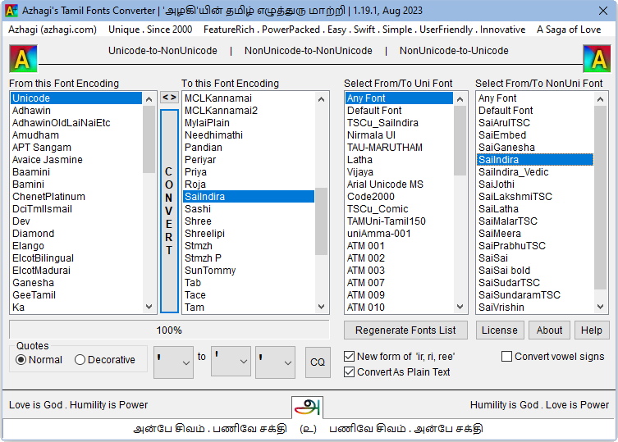Switch to NonUnicode-to-Unicode mode
618x442 pixels.
pos(454,51)
